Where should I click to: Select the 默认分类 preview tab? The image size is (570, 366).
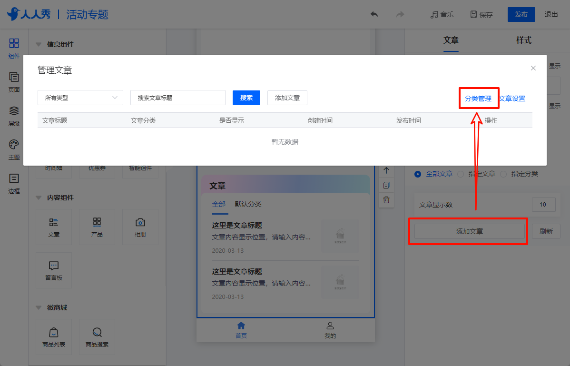(x=248, y=204)
